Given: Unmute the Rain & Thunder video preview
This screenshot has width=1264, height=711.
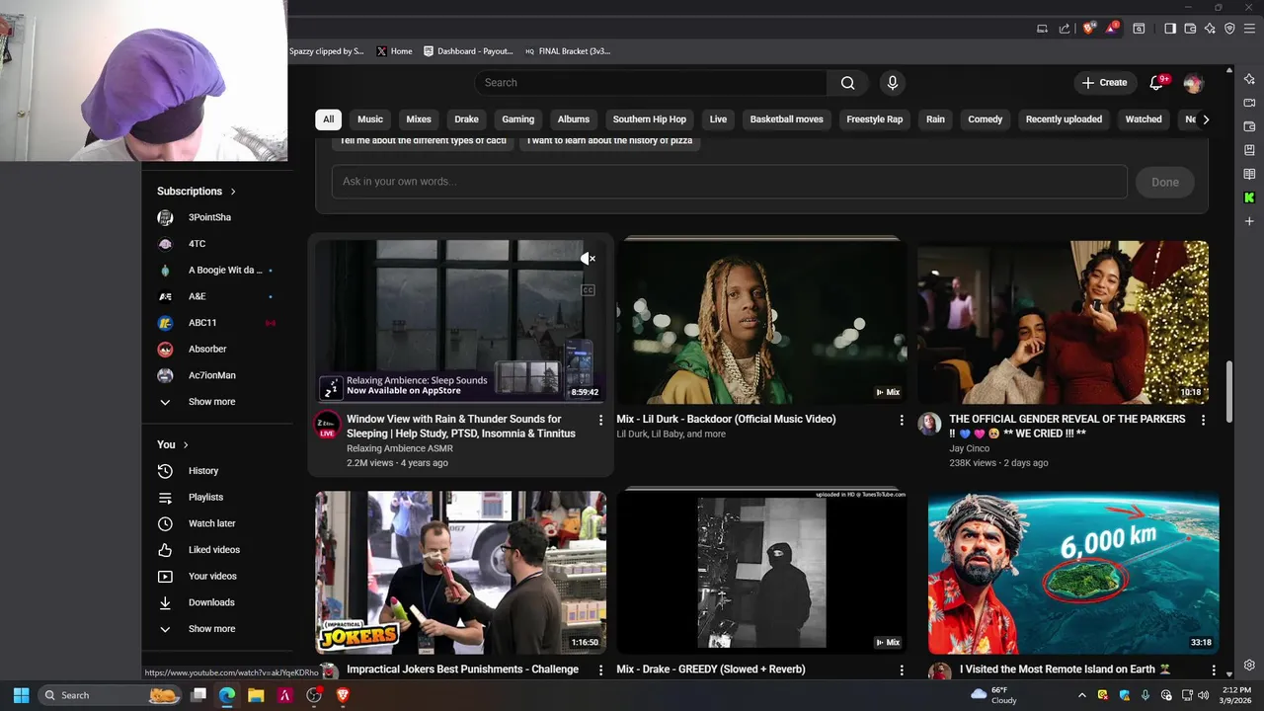Looking at the screenshot, I should pyautogui.click(x=588, y=259).
